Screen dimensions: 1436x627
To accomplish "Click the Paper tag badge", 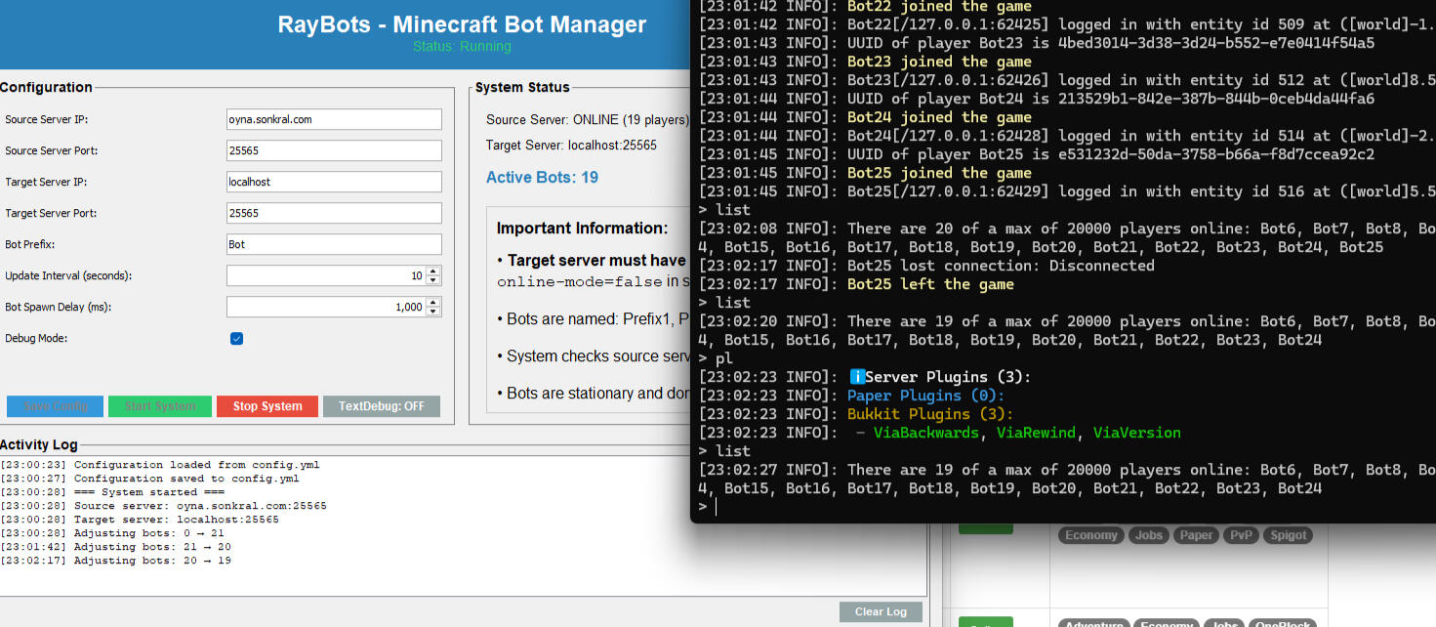I will pos(1196,535).
